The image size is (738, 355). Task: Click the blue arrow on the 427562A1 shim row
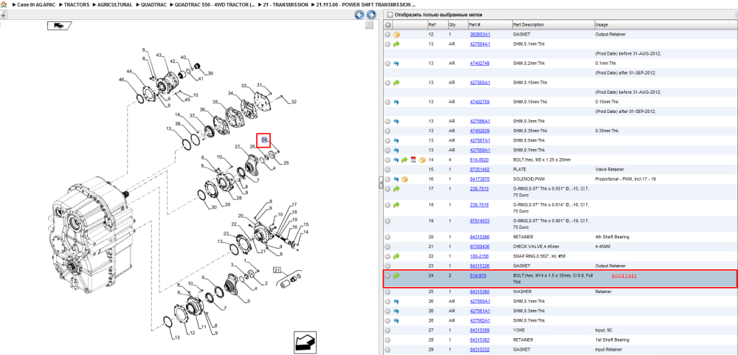(396, 320)
